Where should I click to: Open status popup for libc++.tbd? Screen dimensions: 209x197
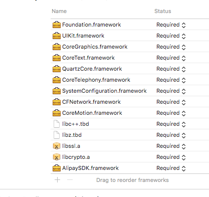pos(171,124)
